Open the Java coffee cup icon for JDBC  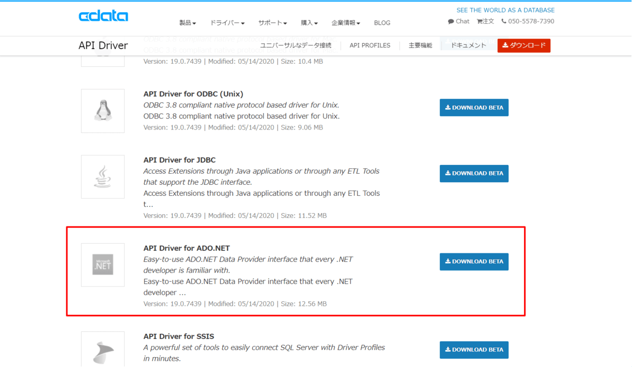pyautogui.click(x=103, y=176)
